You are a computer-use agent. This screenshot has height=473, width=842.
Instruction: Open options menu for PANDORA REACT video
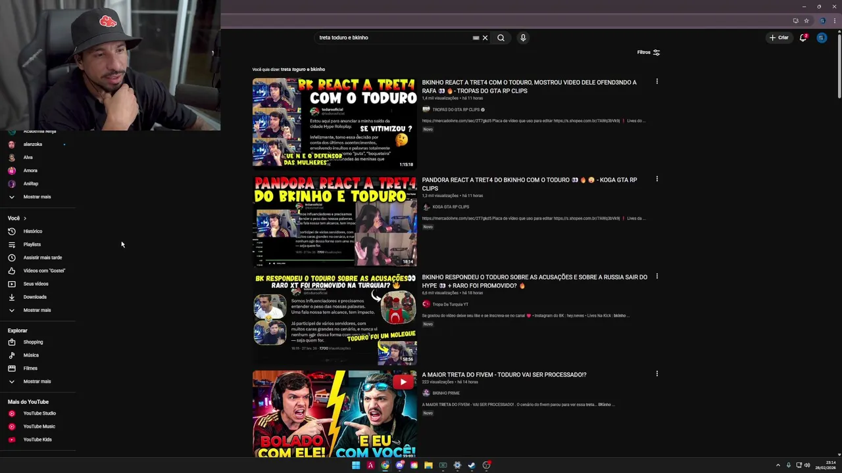click(x=656, y=179)
